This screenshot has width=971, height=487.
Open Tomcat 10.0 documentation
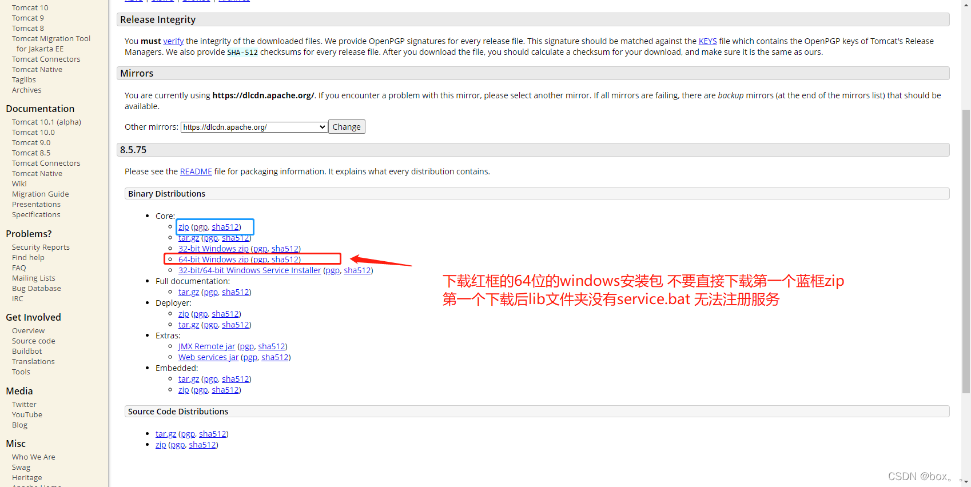coord(33,133)
